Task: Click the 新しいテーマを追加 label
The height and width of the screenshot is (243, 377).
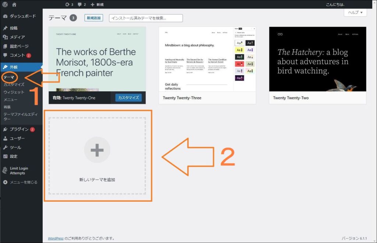Action: click(x=97, y=180)
